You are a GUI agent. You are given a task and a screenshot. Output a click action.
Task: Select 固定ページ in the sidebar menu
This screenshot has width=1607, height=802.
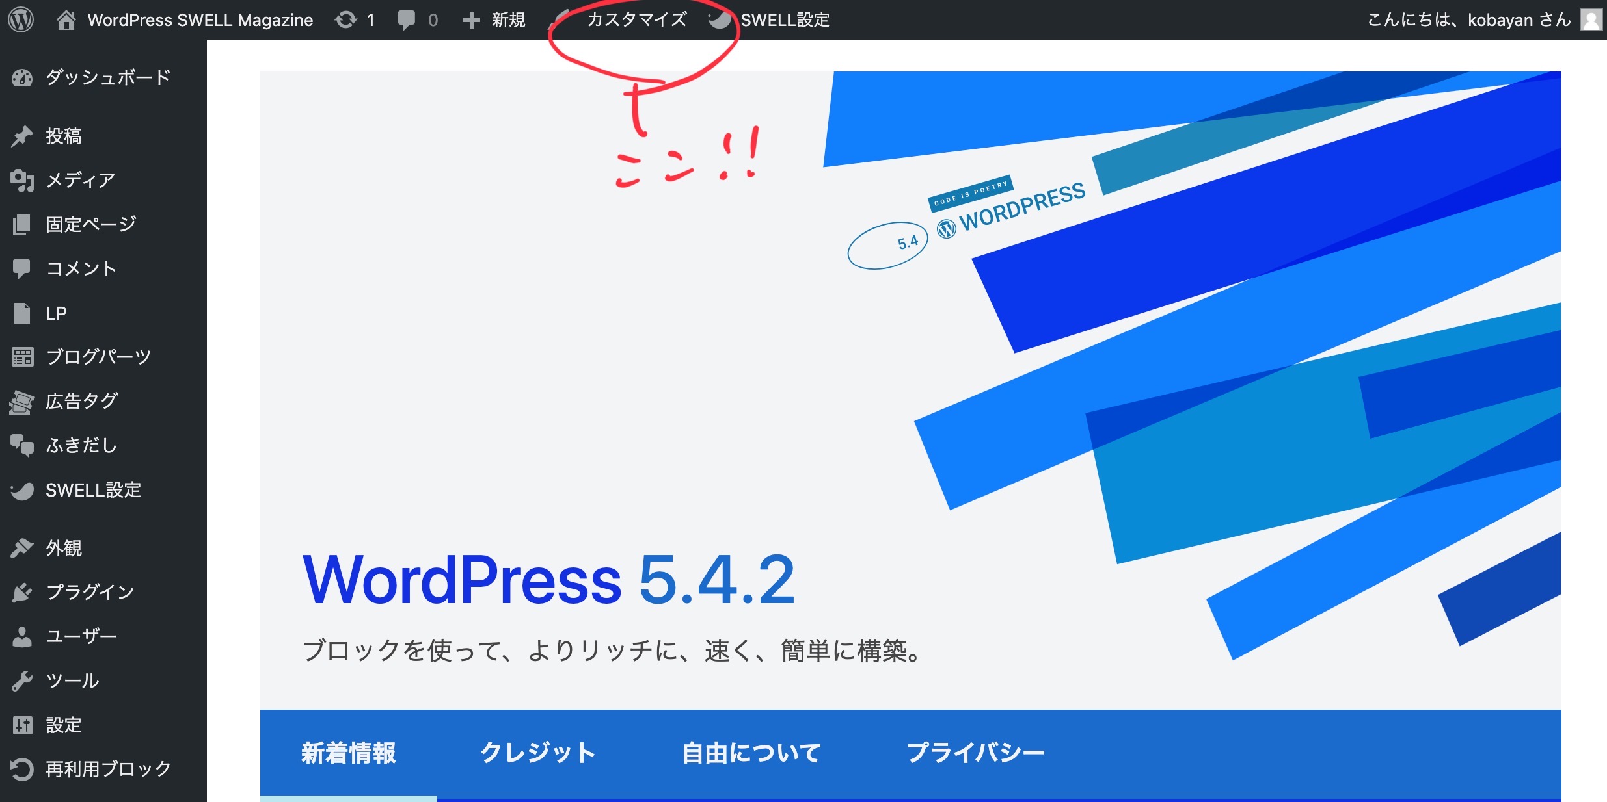(x=90, y=224)
